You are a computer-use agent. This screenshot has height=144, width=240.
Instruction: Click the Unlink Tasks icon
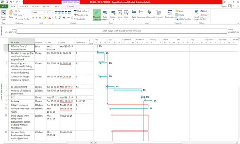(72, 18)
